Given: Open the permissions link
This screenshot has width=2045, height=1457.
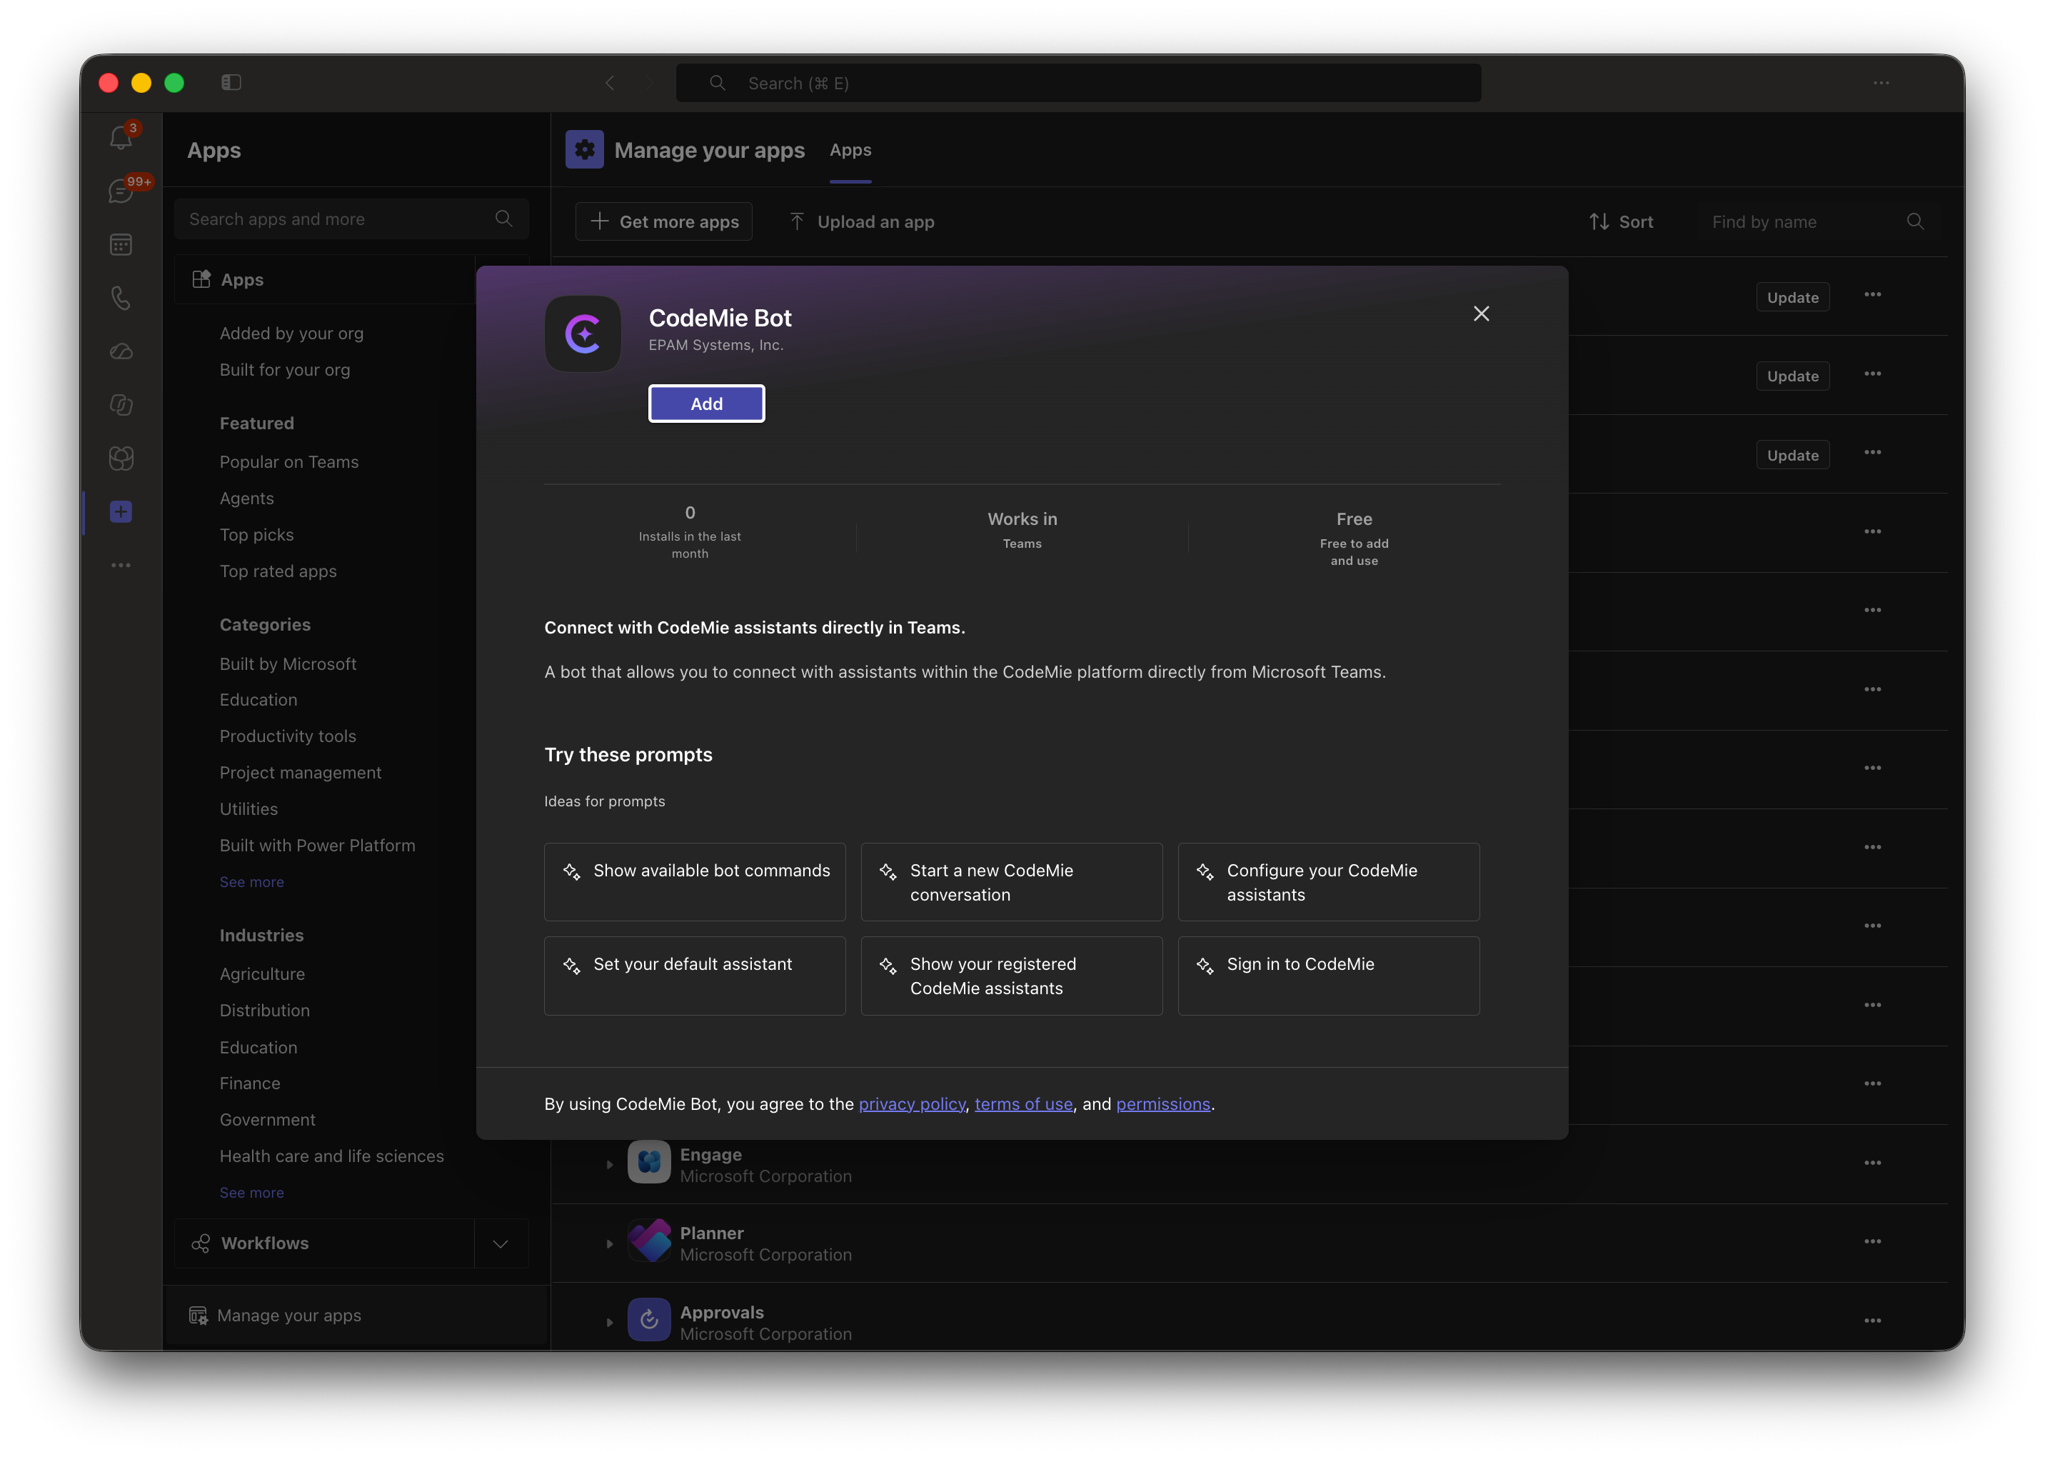Looking at the screenshot, I should 1163,1103.
